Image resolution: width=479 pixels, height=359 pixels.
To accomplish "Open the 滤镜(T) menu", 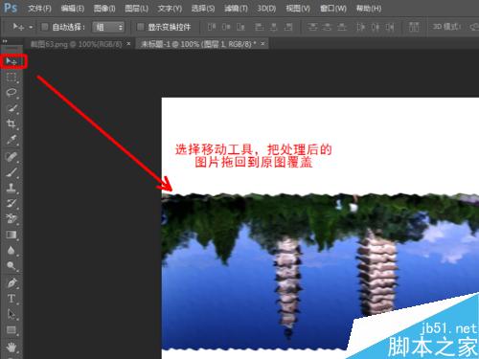I will pyautogui.click(x=236, y=9).
